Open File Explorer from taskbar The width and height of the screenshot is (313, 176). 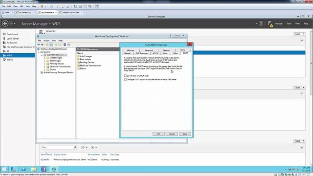34,169
